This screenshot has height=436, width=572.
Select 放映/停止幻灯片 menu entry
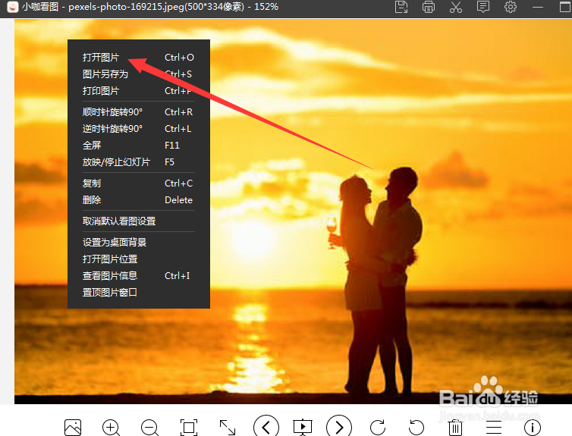(139, 162)
